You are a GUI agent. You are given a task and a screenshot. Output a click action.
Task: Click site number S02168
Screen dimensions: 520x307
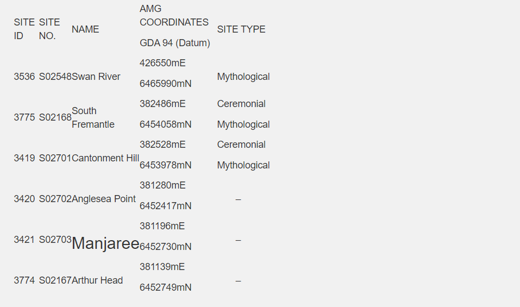[55, 117]
